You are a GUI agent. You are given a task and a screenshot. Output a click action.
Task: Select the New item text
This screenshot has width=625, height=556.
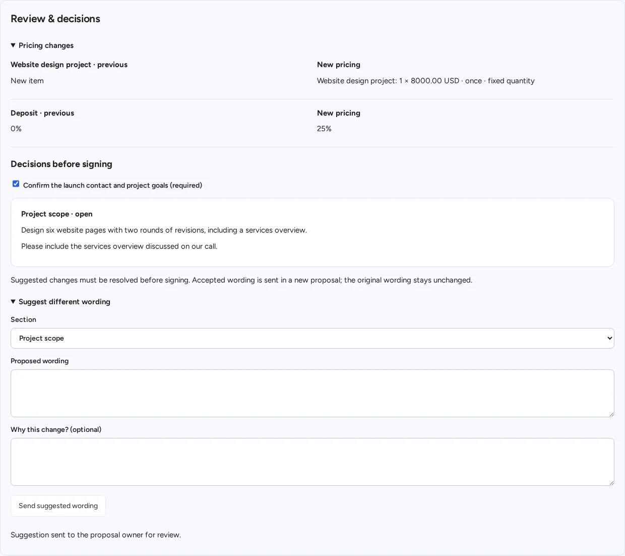pos(27,81)
